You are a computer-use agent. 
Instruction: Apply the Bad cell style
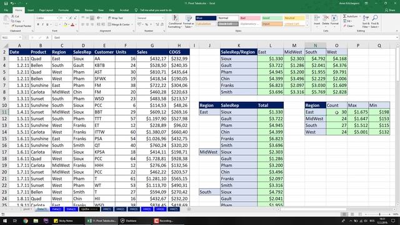250,18
